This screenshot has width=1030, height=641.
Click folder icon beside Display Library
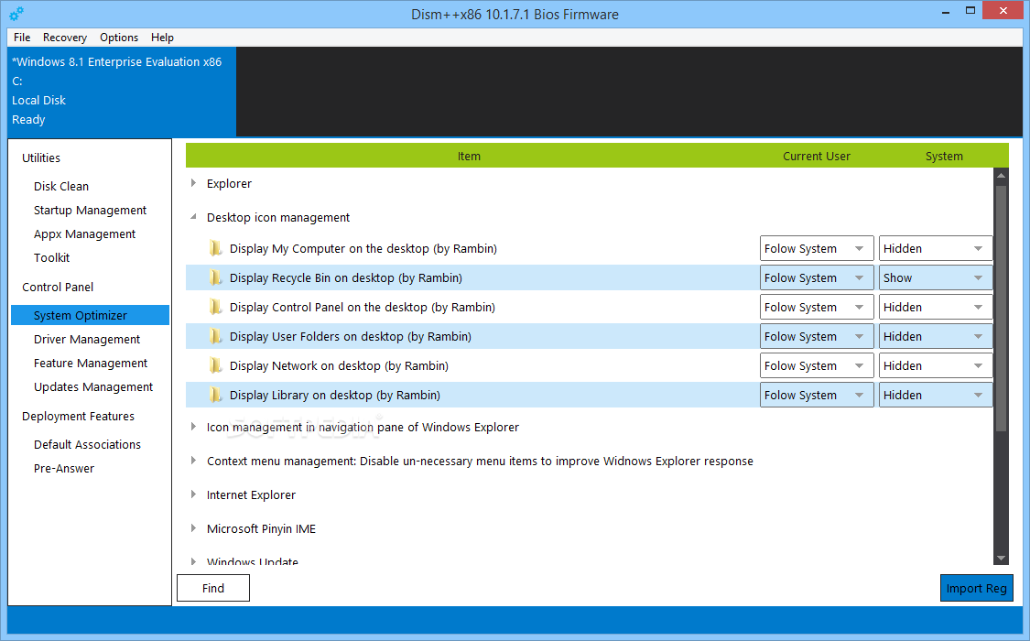tap(215, 395)
